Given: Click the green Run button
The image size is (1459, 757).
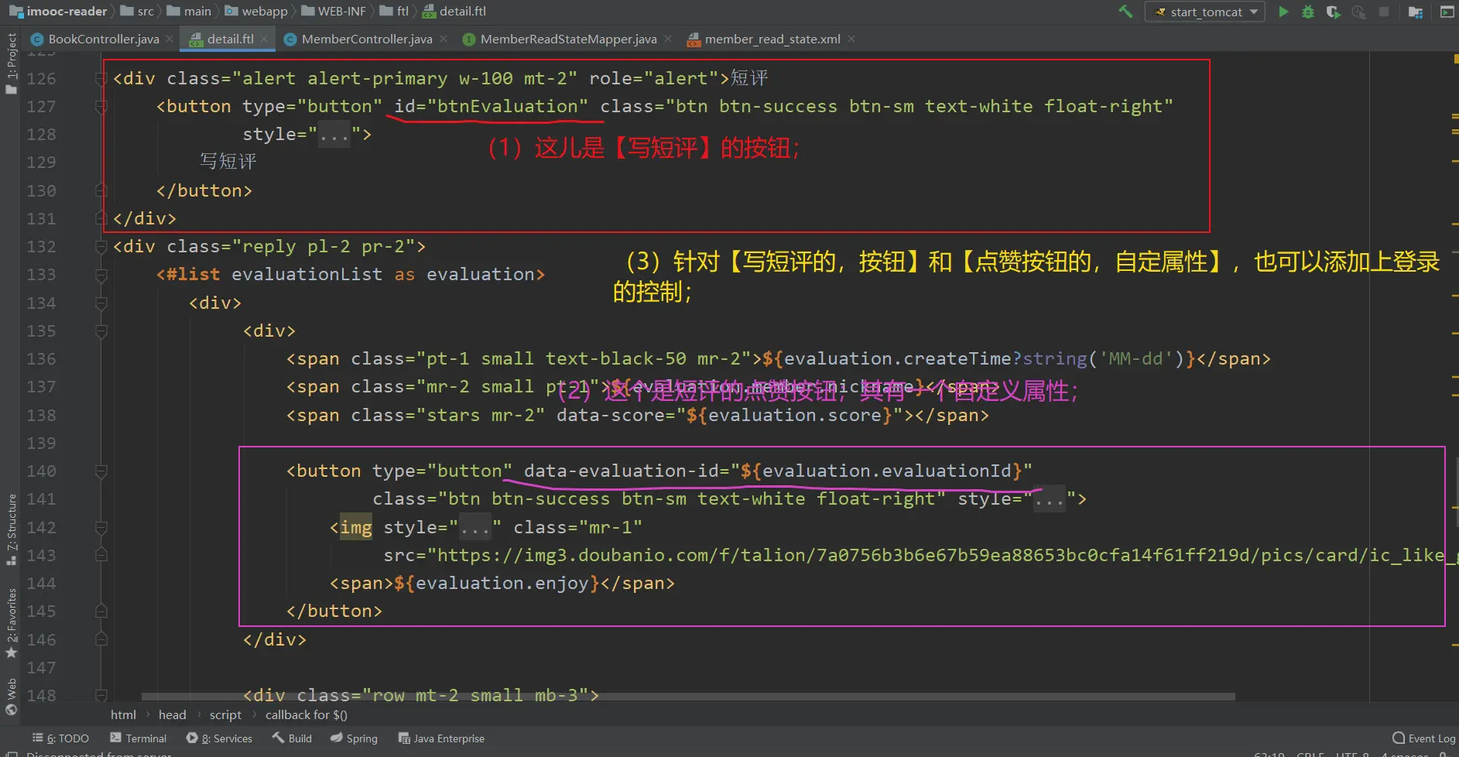Looking at the screenshot, I should click(1283, 12).
